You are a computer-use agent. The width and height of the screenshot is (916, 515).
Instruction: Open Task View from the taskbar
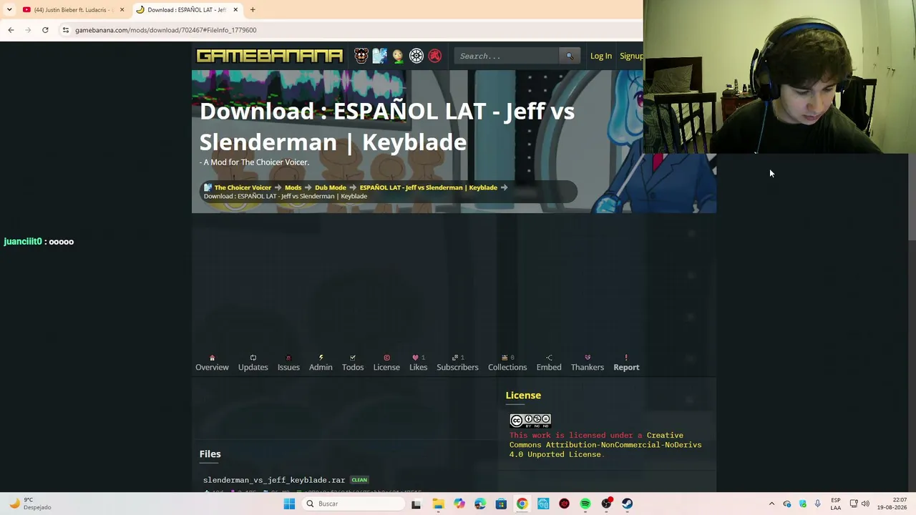[x=416, y=504]
